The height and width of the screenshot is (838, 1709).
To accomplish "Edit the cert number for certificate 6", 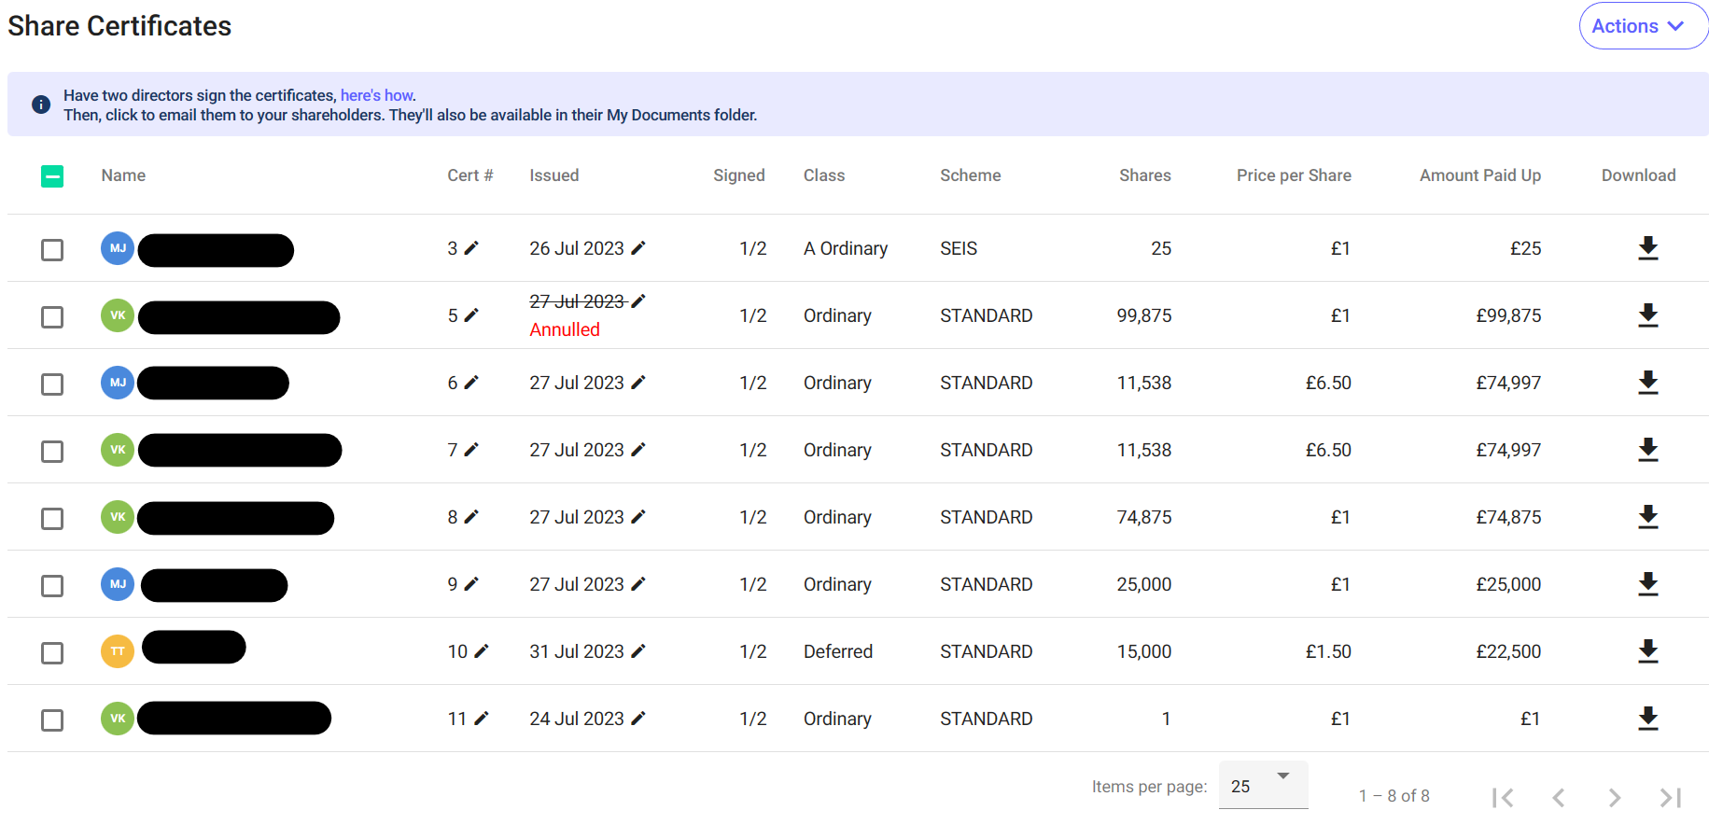I will pos(471,383).
